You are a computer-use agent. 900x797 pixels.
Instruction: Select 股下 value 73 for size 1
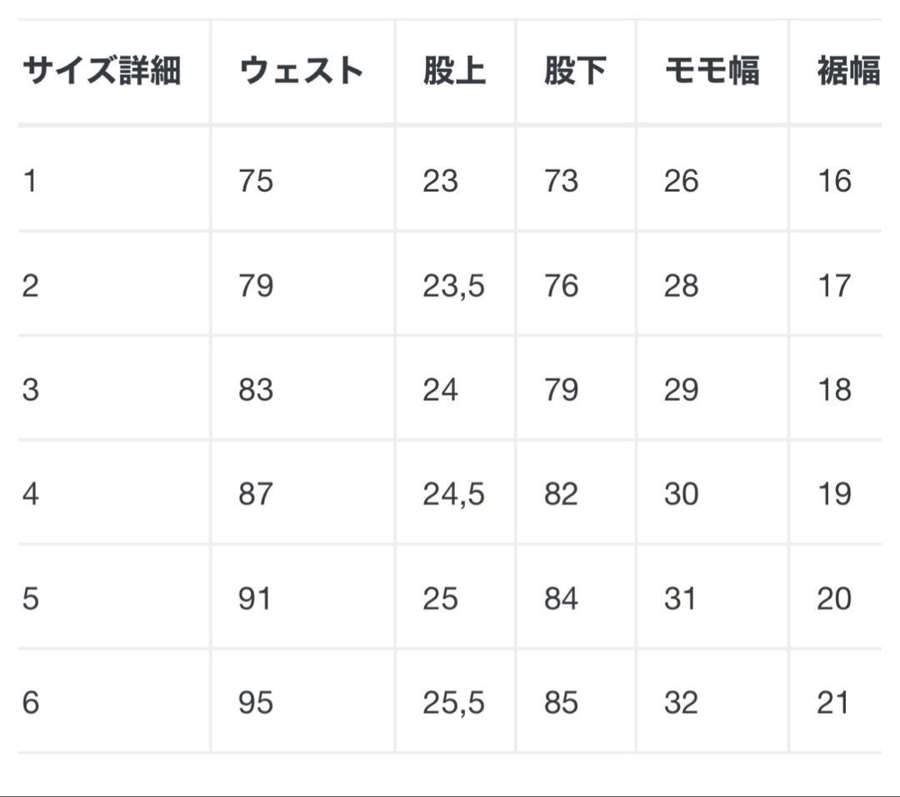coord(561,181)
